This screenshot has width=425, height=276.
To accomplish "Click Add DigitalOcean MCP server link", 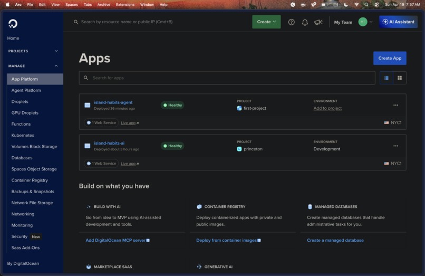I will [x=118, y=240].
